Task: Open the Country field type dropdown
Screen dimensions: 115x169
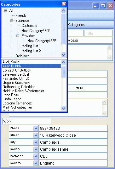Action: (x=36, y=163)
